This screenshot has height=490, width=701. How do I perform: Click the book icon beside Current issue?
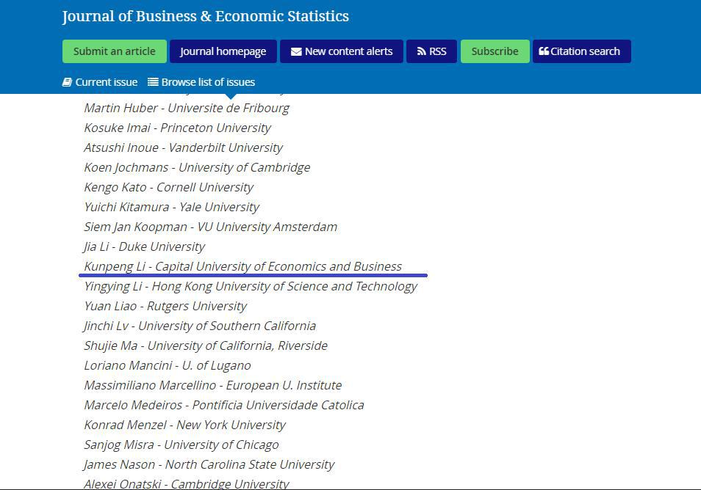click(x=67, y=82)
